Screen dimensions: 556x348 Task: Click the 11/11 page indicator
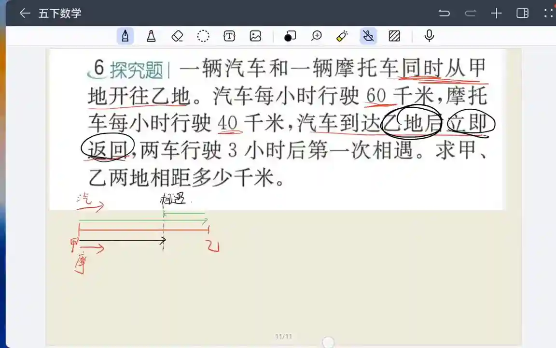284,336
